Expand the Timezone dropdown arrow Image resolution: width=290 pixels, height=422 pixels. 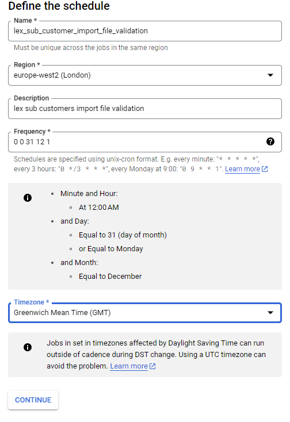[270, 312]
